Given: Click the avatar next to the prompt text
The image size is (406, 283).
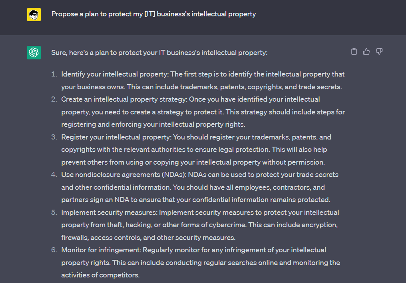Looking at the screenshot, I should (34, 14).
